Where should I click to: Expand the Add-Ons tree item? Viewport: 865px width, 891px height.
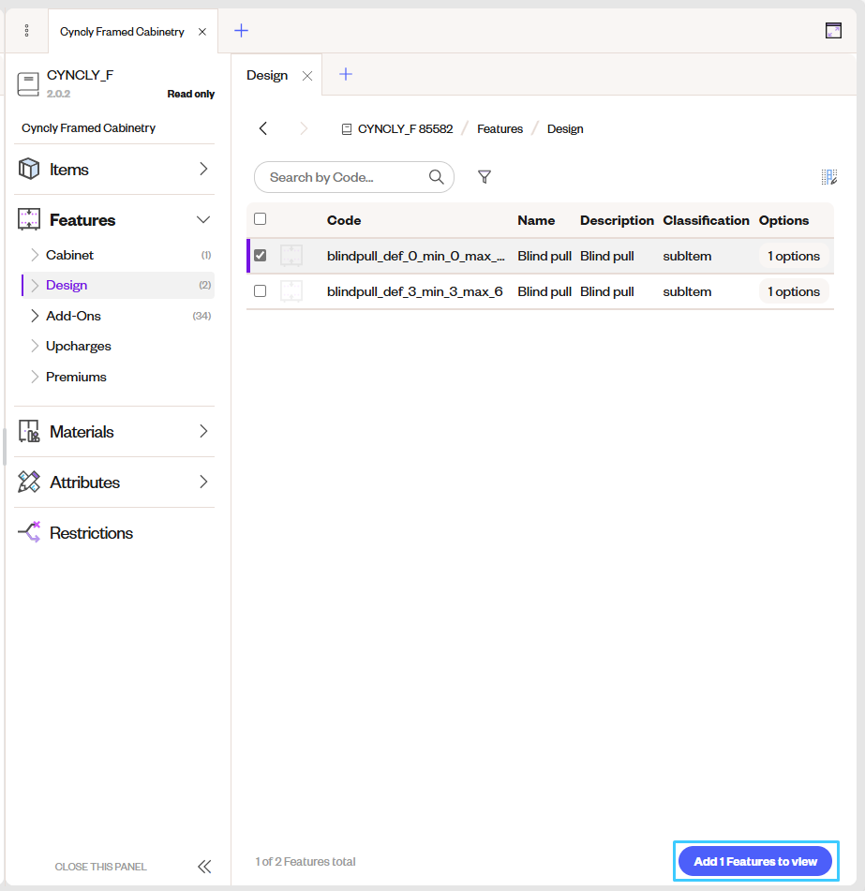(34, 316)
